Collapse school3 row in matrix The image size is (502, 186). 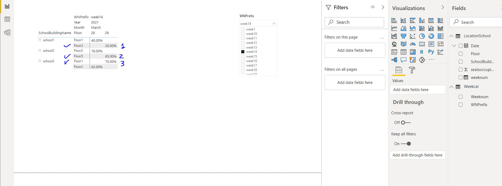[40, 61]
